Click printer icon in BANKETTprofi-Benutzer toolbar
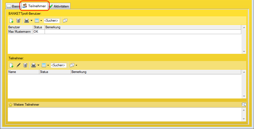 coord(27,21)
